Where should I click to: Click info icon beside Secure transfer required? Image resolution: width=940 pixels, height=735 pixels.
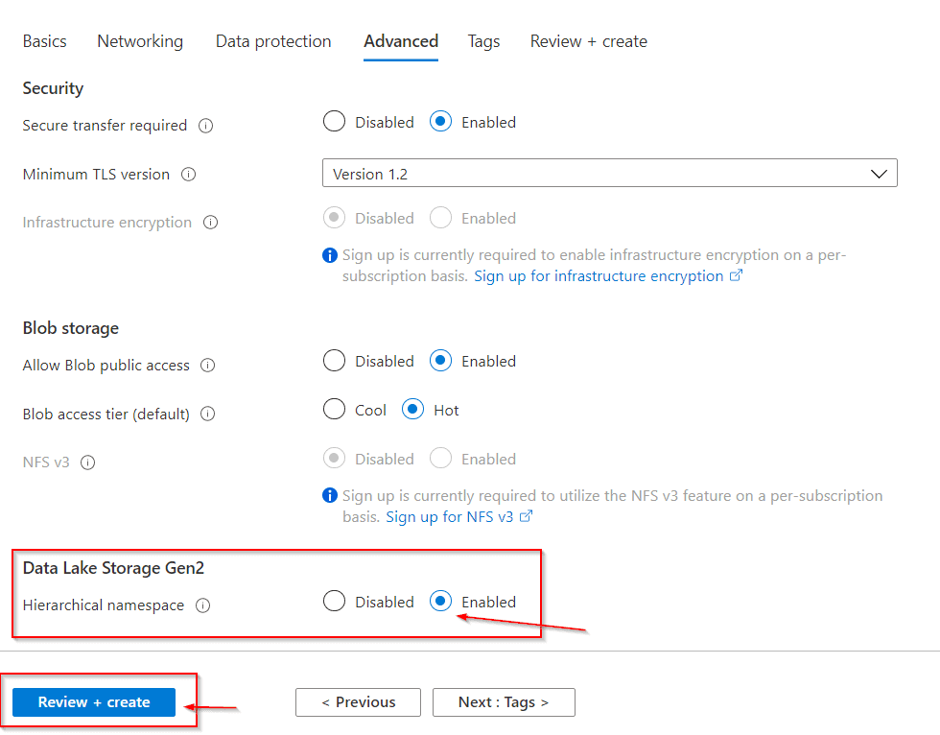(205, 126)
